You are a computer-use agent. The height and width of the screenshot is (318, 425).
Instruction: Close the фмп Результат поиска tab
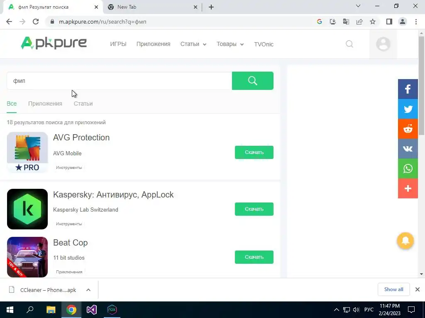coord(96,7)
